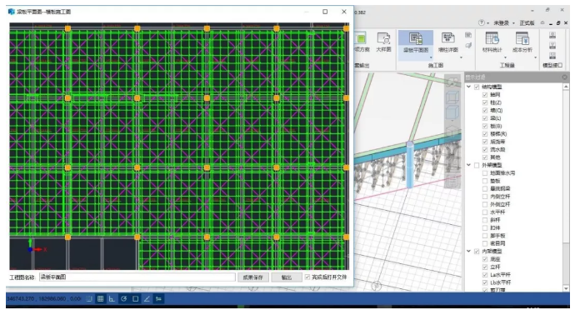The height and width of the screenshot is (315, 575).
Task: Collapse the 外架模型 tree node
Action: [468, 165]
